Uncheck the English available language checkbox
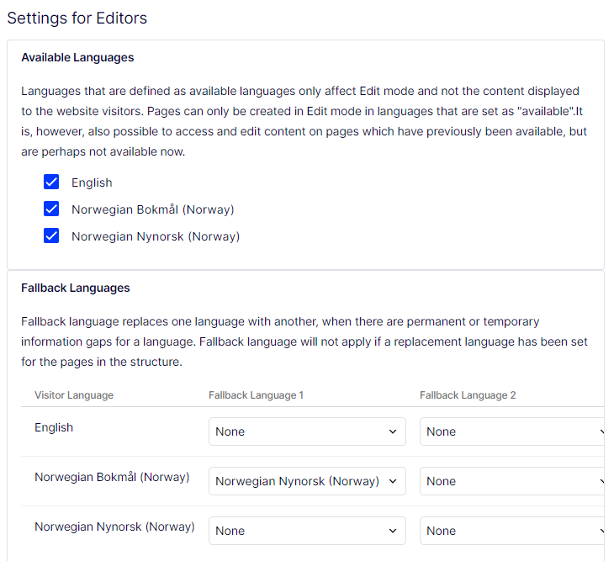Image resolution: width=614 pixels, height=561 pixels. [51, 183]
